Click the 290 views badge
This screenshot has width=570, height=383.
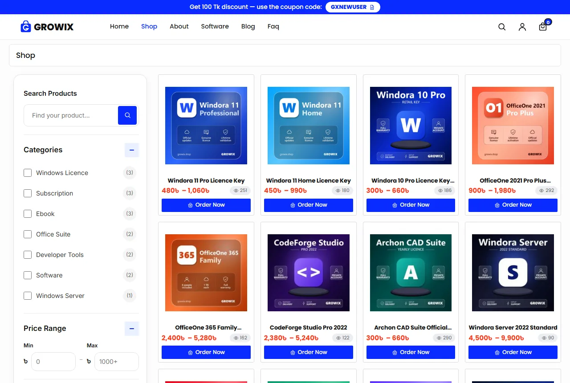coord(445,338)
